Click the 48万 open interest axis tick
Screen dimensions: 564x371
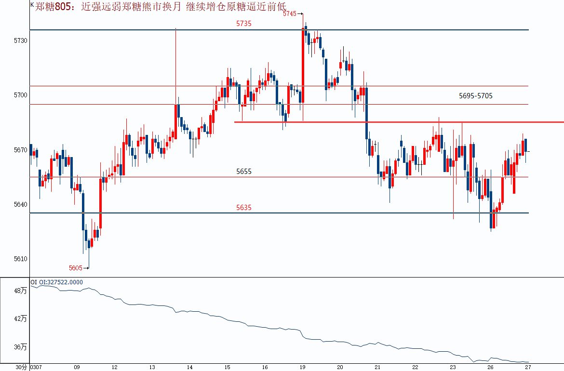click(21, 291)
